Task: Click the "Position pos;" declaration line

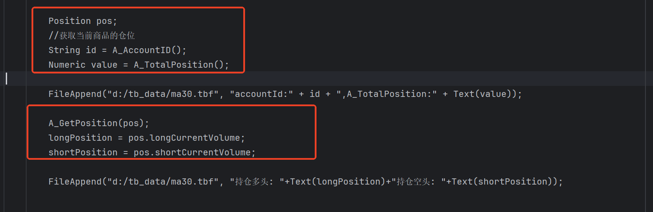Action: tap(83, 21)
